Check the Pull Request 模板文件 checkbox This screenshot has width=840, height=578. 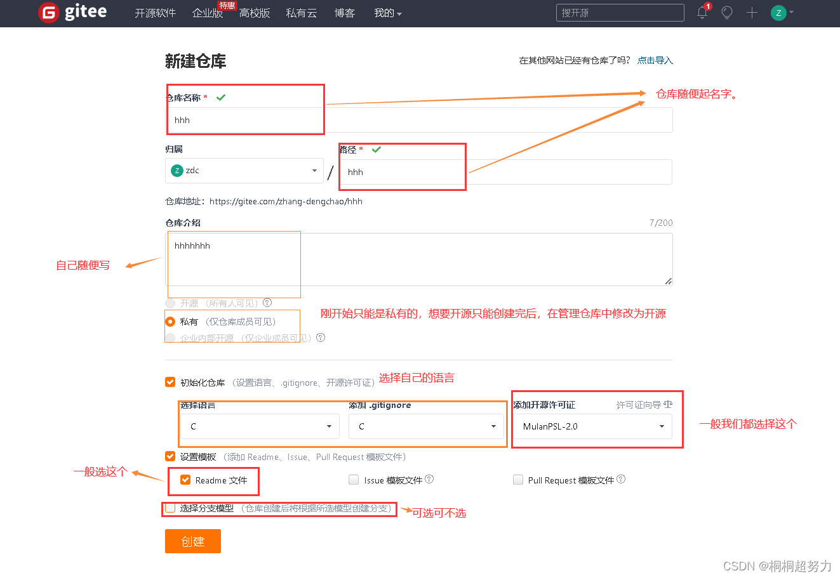click(x=518, y=480)
